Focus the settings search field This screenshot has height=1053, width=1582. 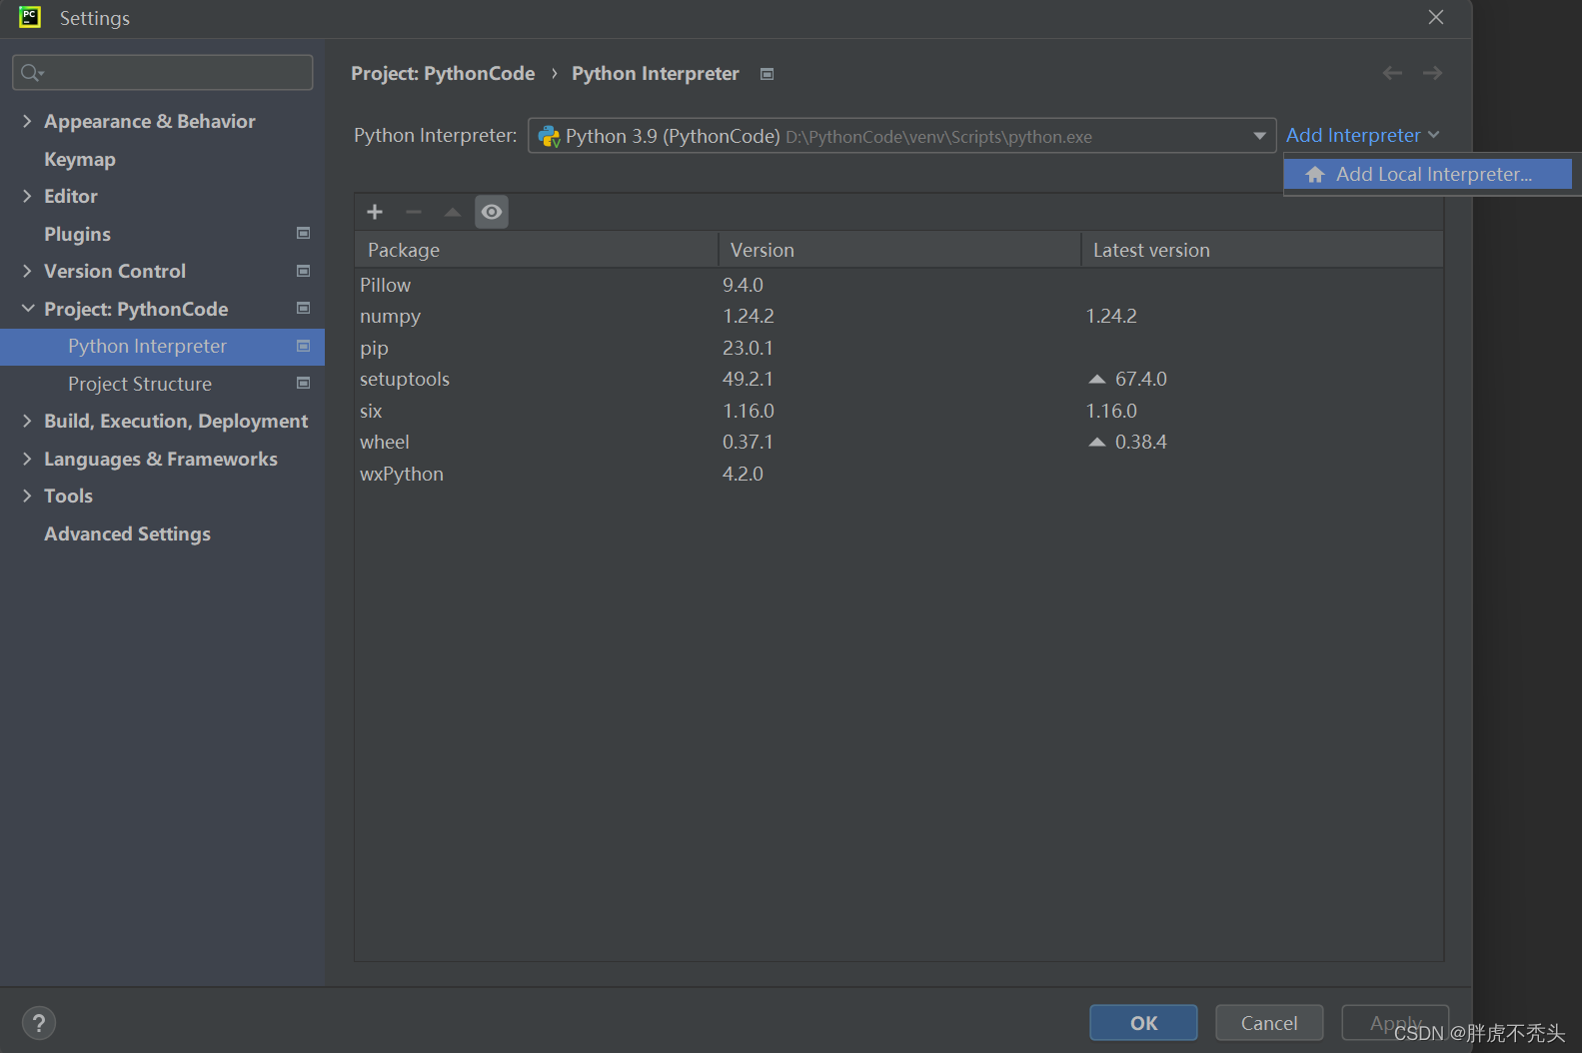pos(162,72)
